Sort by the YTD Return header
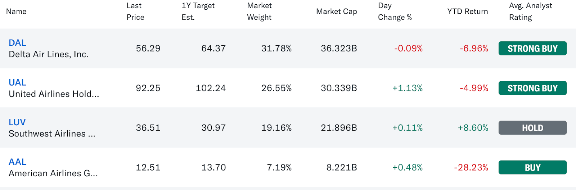 point(468,12)
